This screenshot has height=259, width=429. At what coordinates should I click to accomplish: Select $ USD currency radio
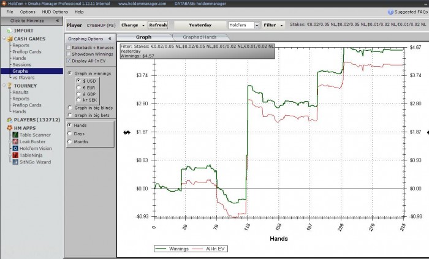78,81
